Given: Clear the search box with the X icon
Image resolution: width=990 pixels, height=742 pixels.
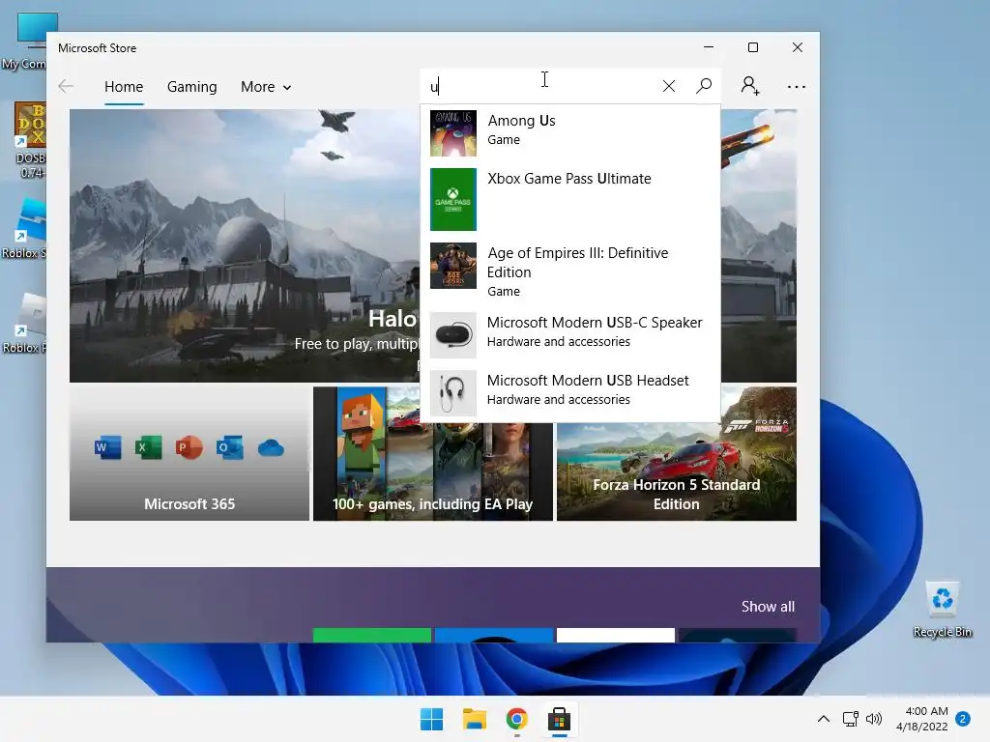Looking at the screenshot, I should tap(669, 86).
